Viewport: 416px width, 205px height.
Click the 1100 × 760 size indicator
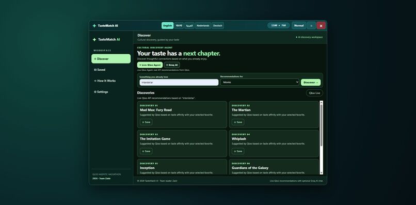279,25
